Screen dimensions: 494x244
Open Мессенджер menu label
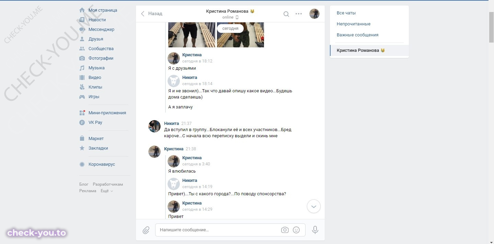(x=101, y=30)
